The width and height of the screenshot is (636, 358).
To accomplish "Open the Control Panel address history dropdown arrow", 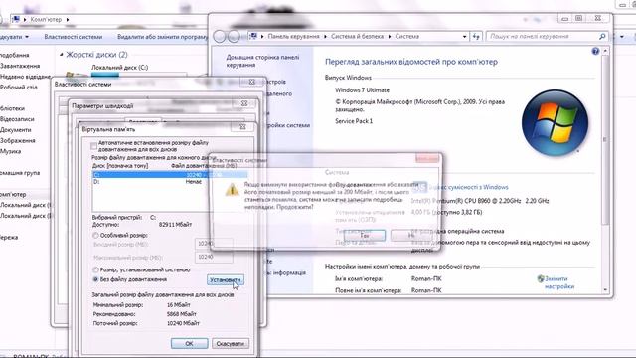I will click(x=464, y=37).
